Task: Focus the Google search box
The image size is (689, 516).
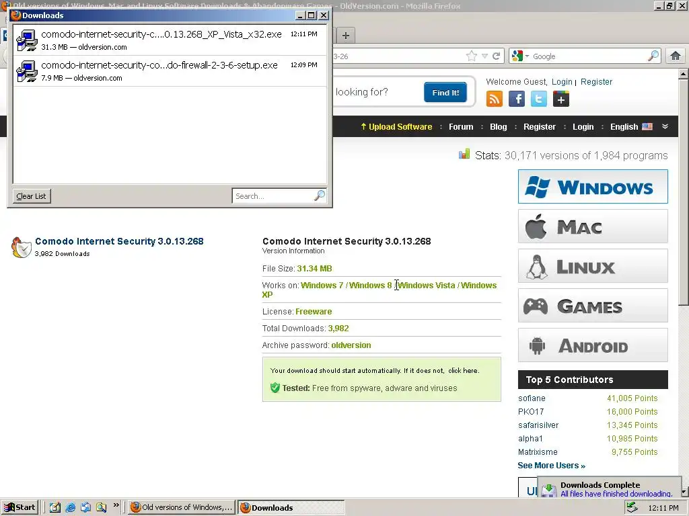Action: pyautogui.click(x=589, y=56)
